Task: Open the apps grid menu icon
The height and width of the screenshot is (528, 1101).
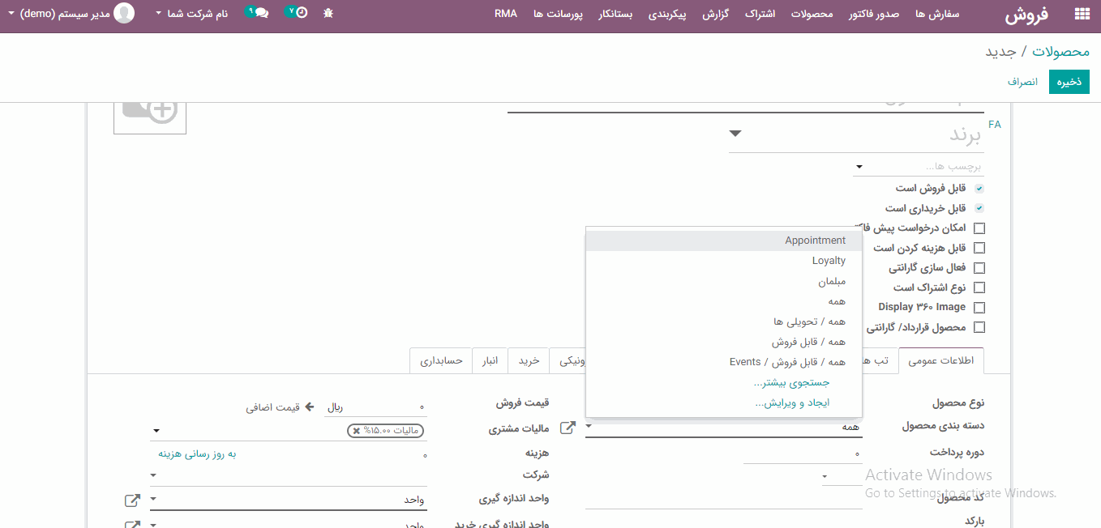Action: (x=1082, y=14)
